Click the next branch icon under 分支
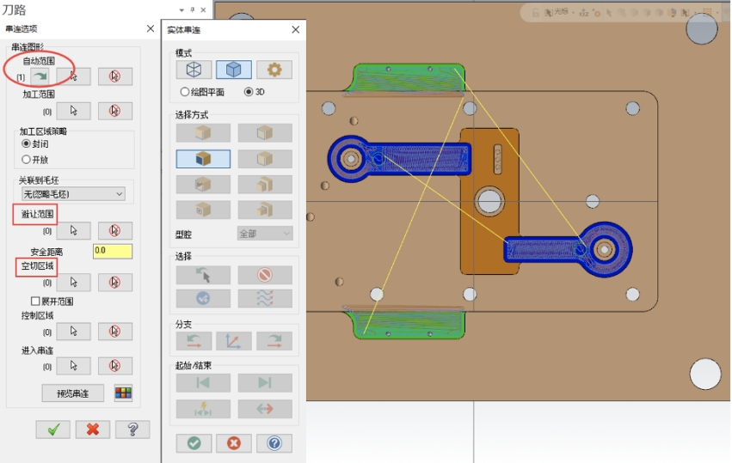 274,341
